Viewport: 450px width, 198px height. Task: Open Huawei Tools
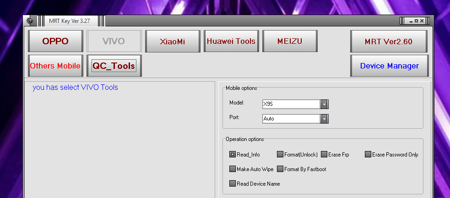(x=231, y=41)
